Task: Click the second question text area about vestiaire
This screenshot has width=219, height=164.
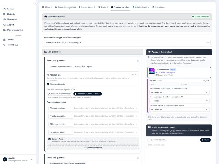Action: (93, 163)
